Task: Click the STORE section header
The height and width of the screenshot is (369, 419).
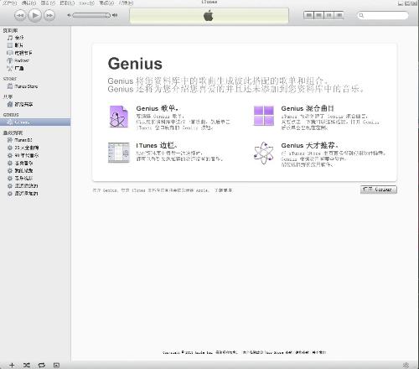Action: coord(10,79)
